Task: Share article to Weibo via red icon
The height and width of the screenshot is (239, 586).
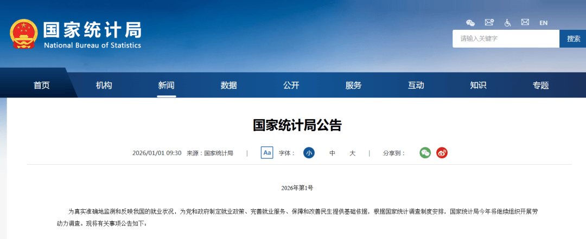Action: (442, 153)
